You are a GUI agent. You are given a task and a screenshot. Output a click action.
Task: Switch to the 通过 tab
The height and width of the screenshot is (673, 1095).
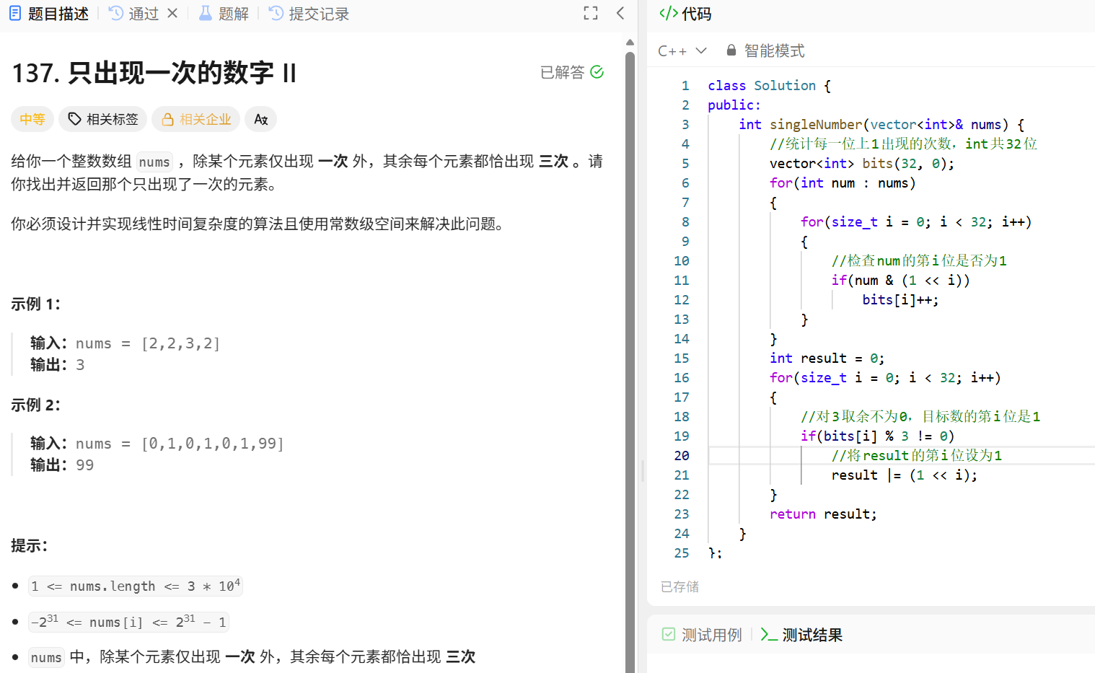tap(142, 12)
